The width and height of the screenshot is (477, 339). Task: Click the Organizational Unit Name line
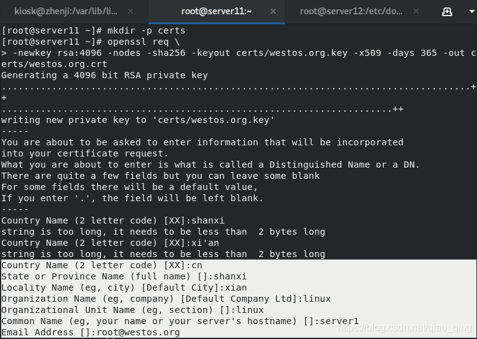[x=133, y=310]
